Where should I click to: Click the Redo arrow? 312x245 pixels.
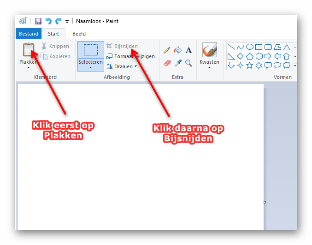point(58,21)
